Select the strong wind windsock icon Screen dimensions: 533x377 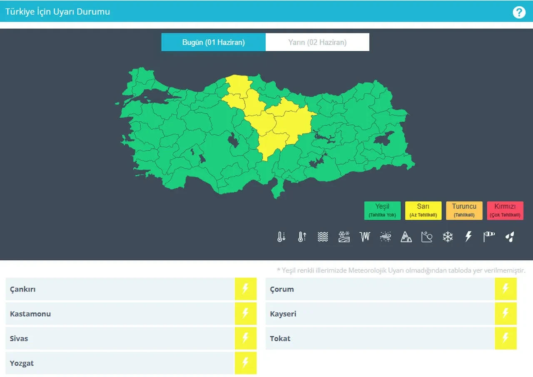click(x=489, y=236)
